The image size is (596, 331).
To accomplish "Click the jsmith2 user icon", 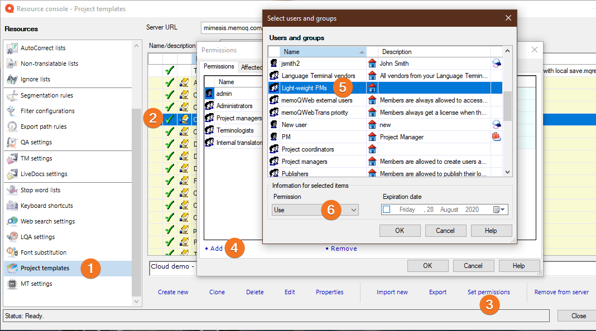I will pyautogui.click(x=273, y=63).
